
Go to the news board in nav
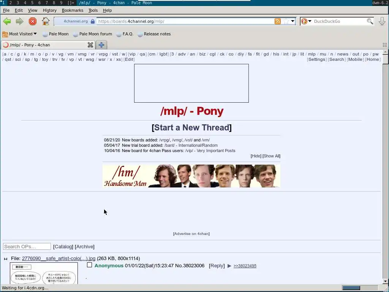point(343,54)
